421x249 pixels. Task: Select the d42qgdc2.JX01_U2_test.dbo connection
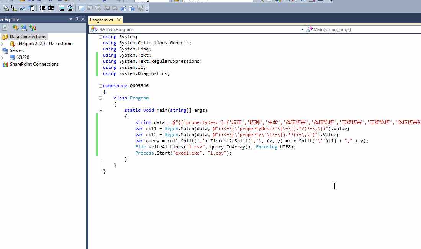[45, 44]
